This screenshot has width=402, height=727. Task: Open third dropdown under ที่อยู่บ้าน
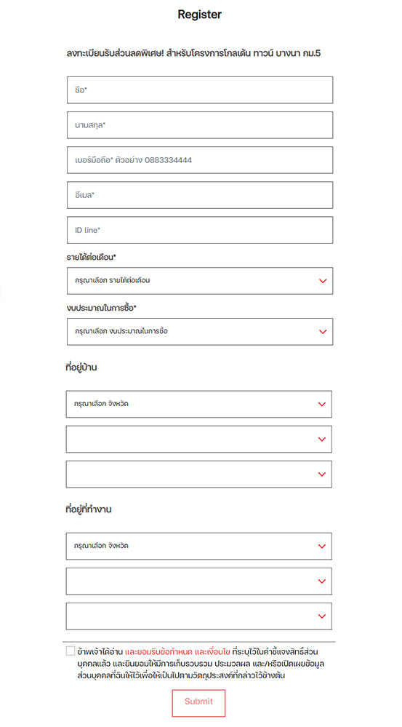coord(198,474)
